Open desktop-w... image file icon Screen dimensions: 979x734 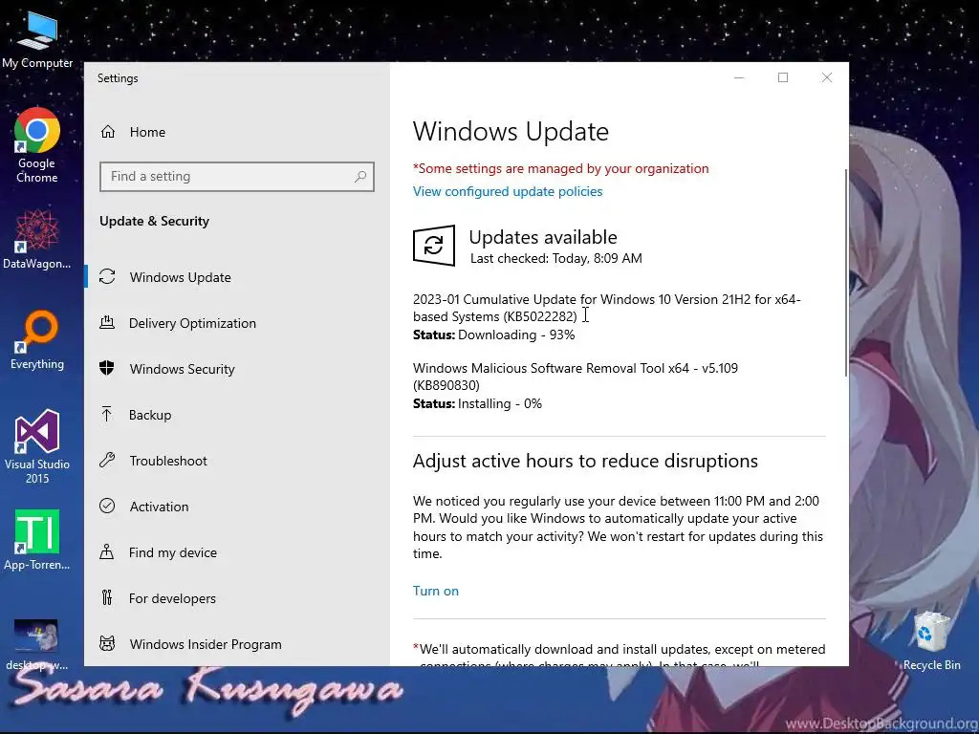[x=37, y=643]
